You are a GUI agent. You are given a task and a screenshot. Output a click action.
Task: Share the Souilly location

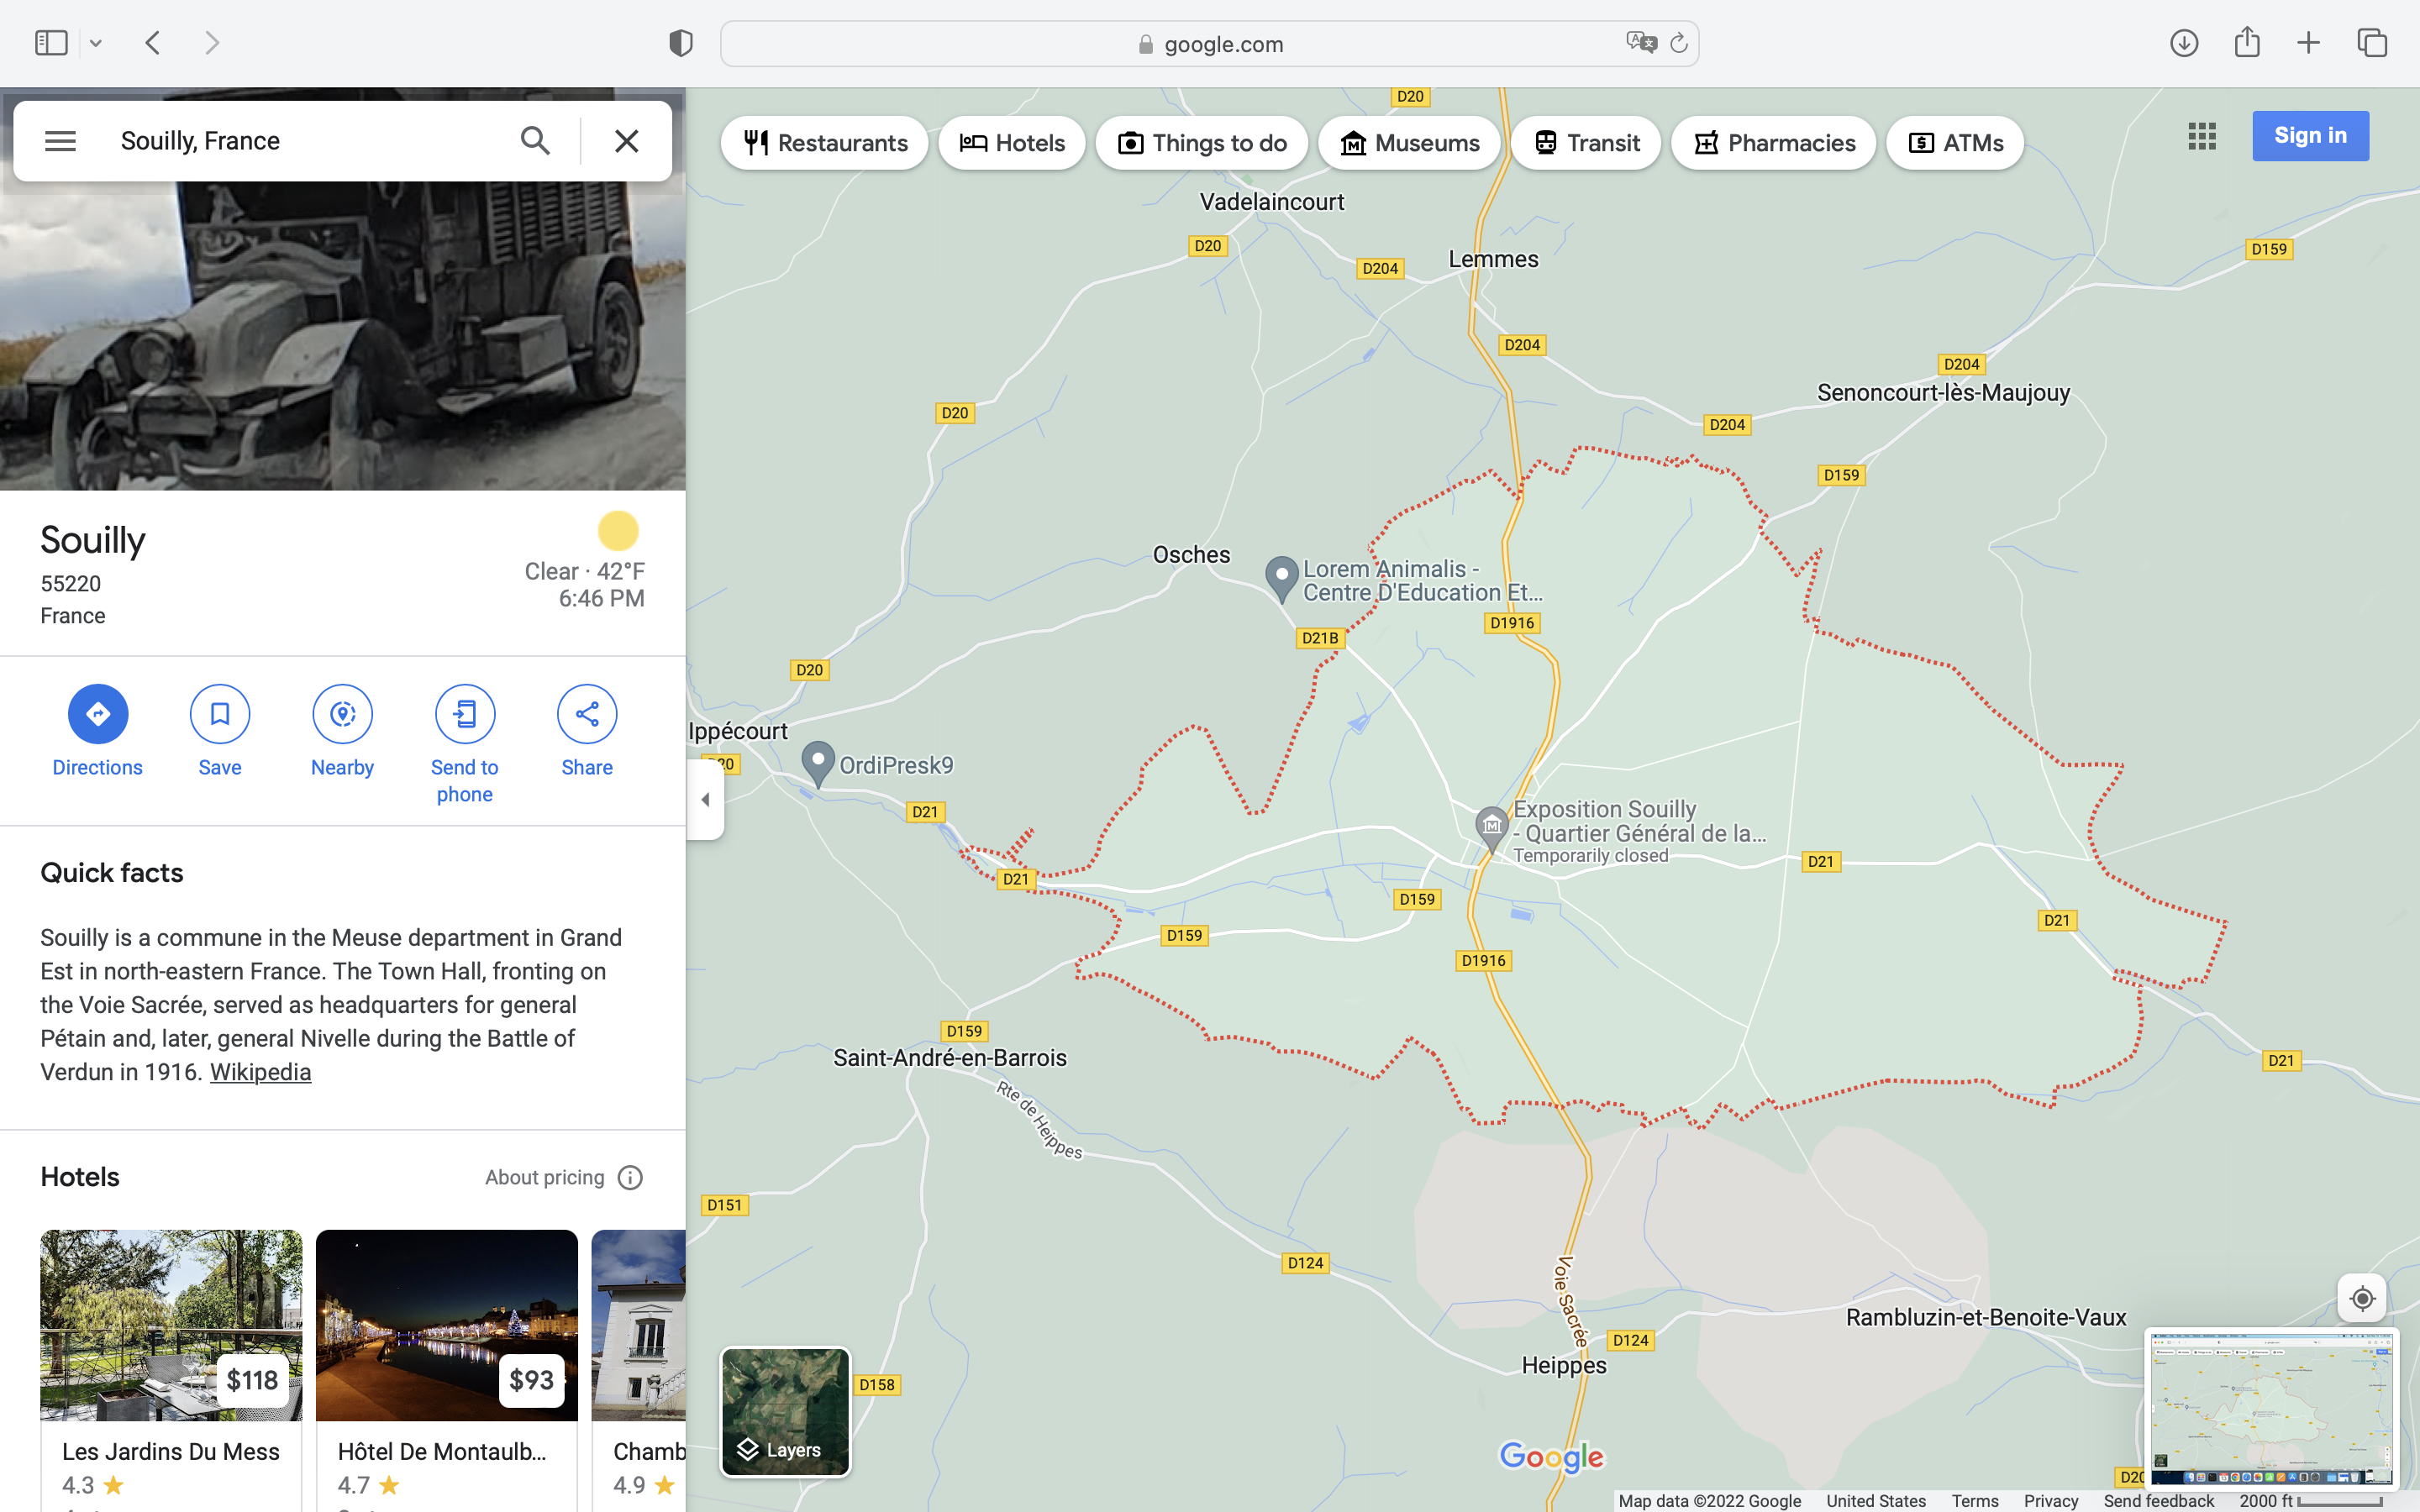click(586, 714)
